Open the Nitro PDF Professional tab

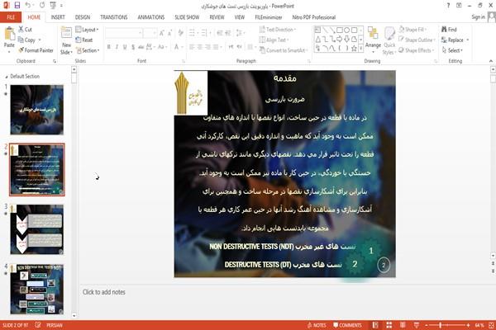coord(314,17)
